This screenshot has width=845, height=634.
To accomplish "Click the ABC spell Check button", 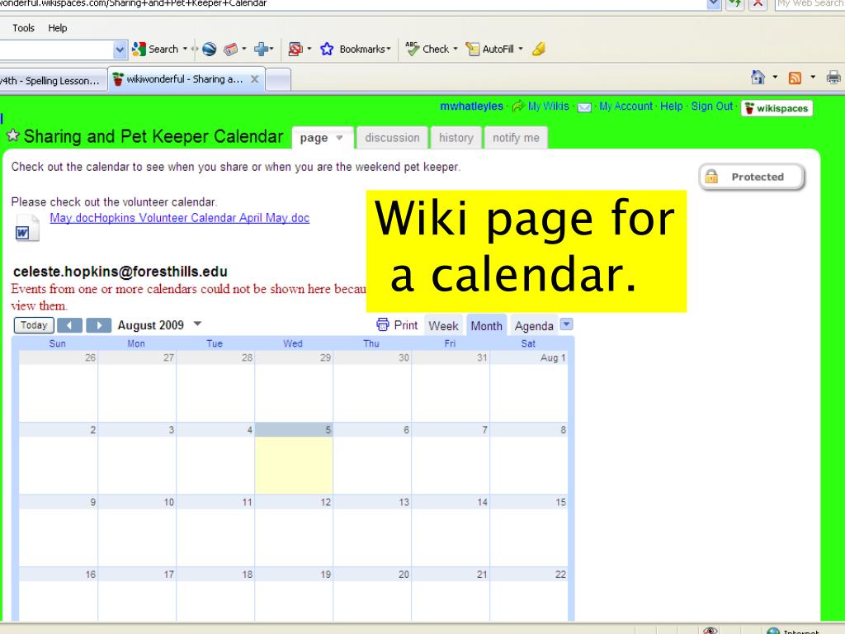I will 428,49.
